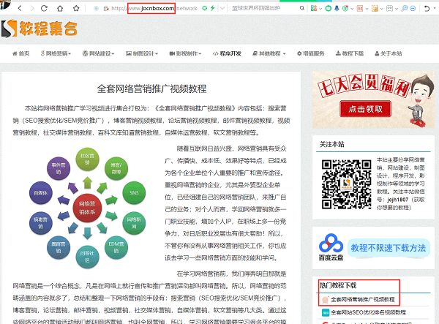Image resolution: width=439 pixels, height=324 pixels.
Task: Click the insecure-connection lock icon in address bar
Action: click(x=106, y=9)
